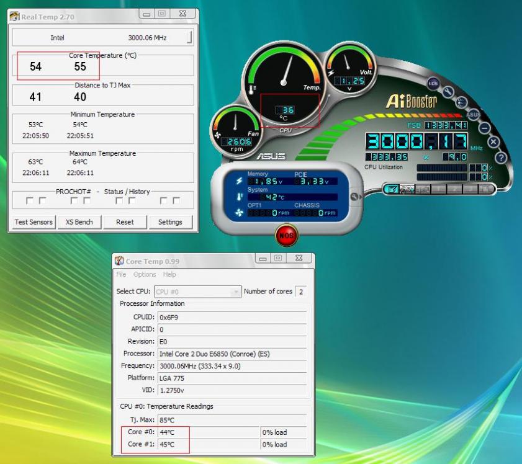Click the thermometer icon beside System temperature

click(240, 197)
